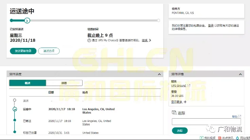Select the overview tab

coord(28,83)
